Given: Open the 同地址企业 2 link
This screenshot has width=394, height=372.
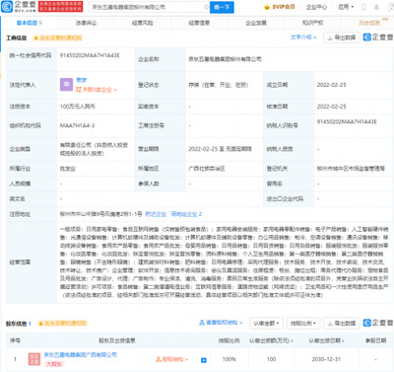Looking at the screenshot, I should 186,214.
